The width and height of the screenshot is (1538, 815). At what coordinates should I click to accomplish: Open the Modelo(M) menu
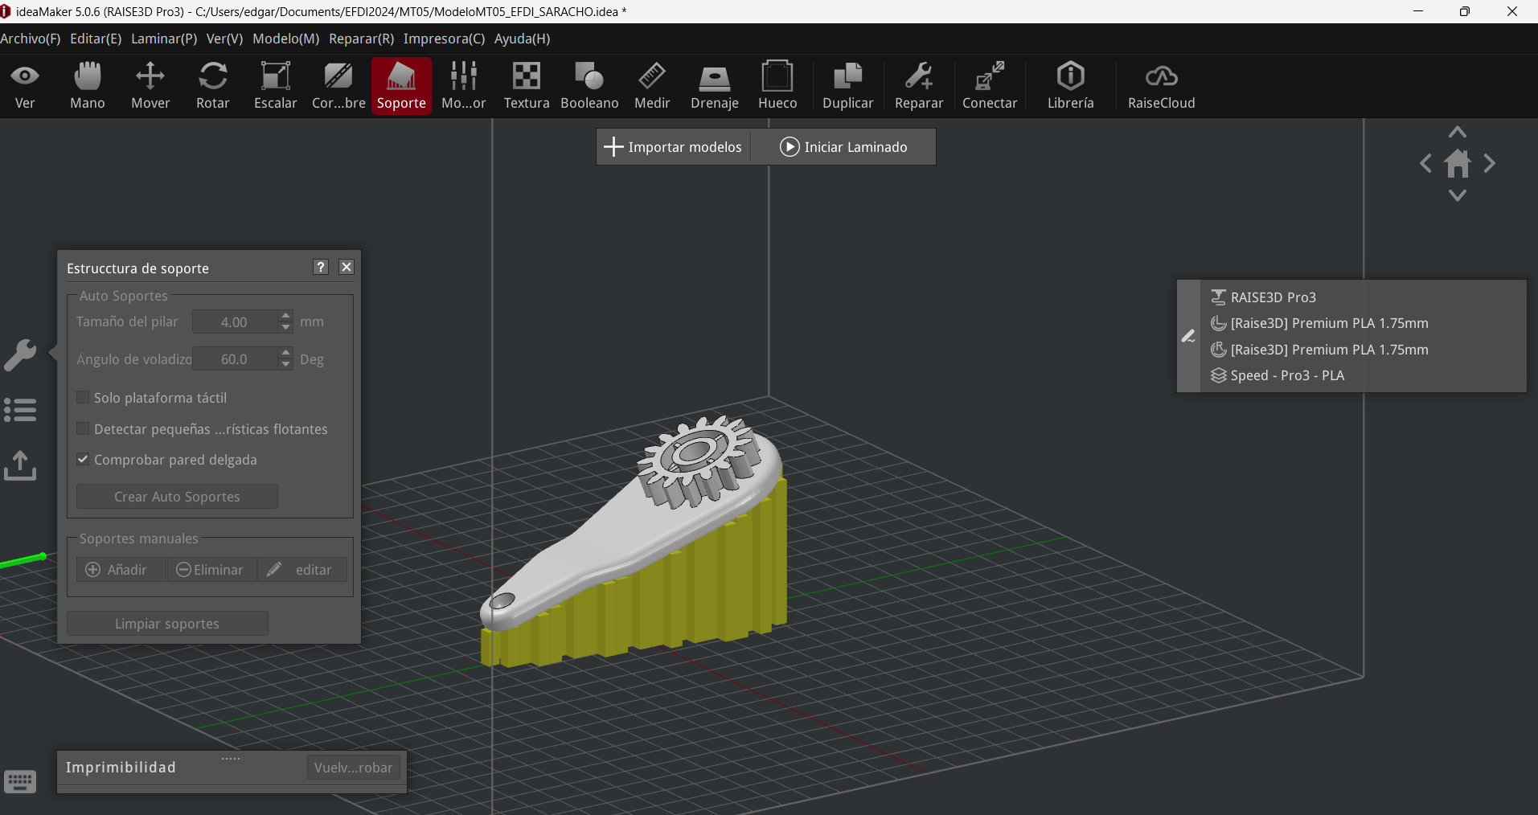[286, 39]
